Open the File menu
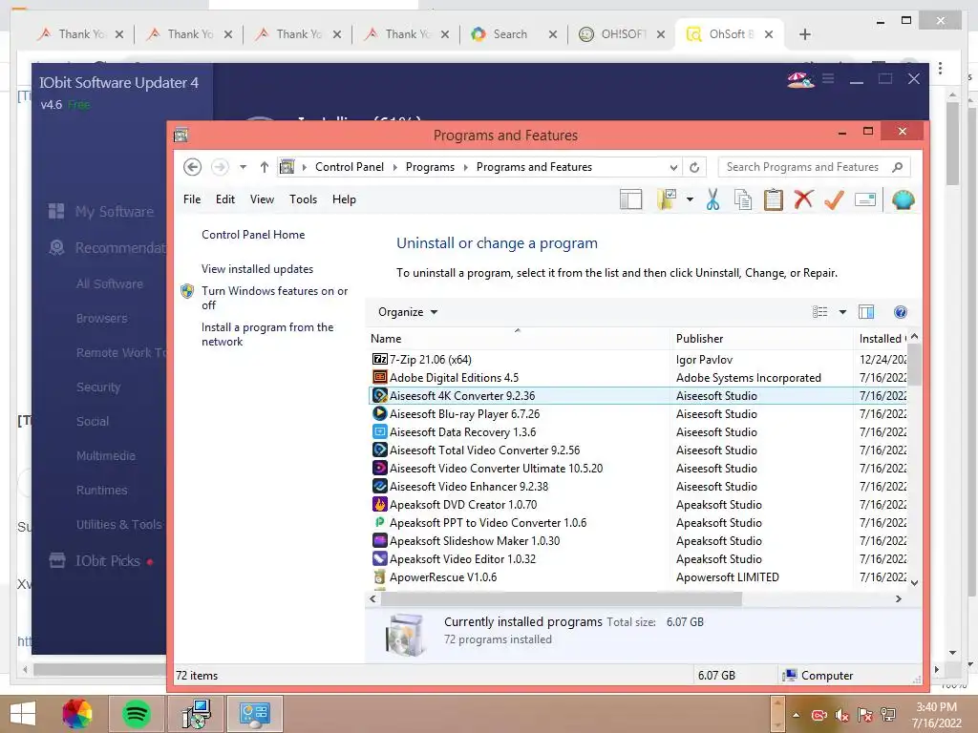This screenshot has width=978, height=733. (192, 199)
